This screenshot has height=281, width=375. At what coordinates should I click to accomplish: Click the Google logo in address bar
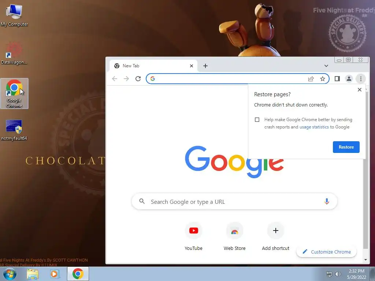(x=153, y=79)
